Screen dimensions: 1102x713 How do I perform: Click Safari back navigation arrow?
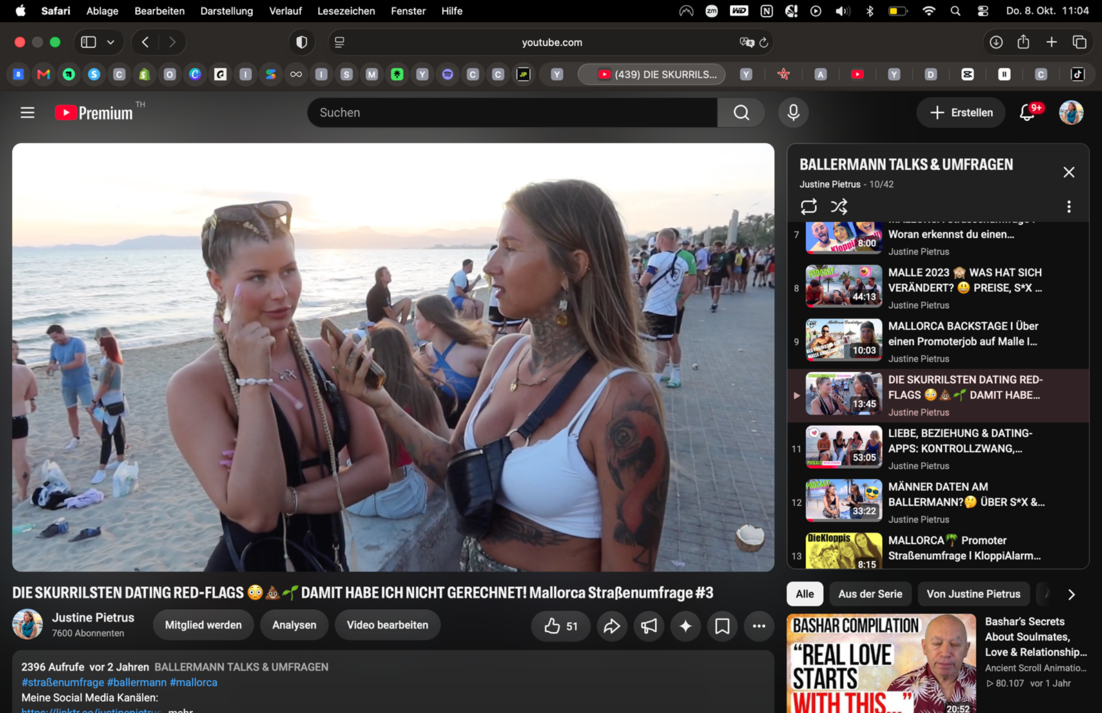click(x=145, y=43)
